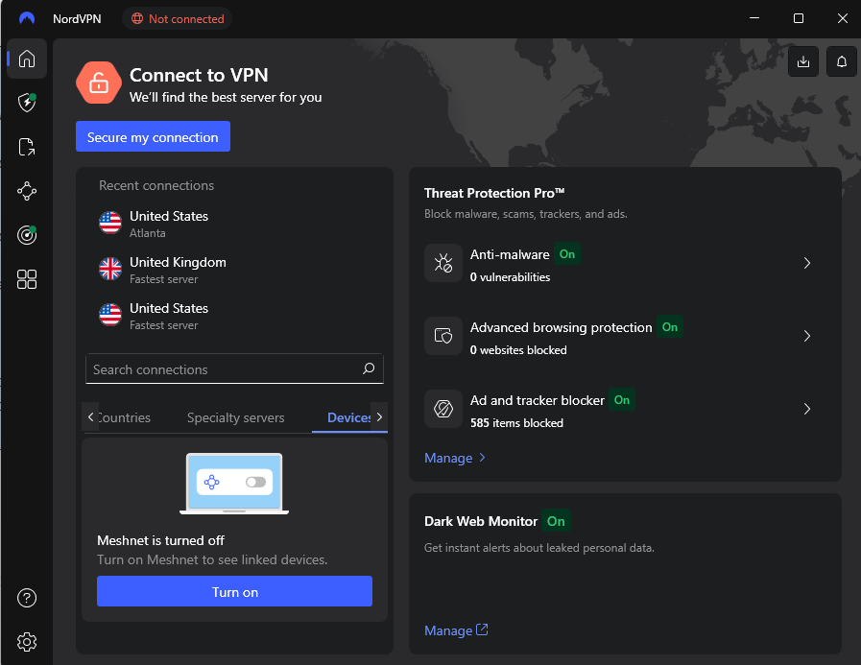Open NordVPN settings gear

point(27,642)
